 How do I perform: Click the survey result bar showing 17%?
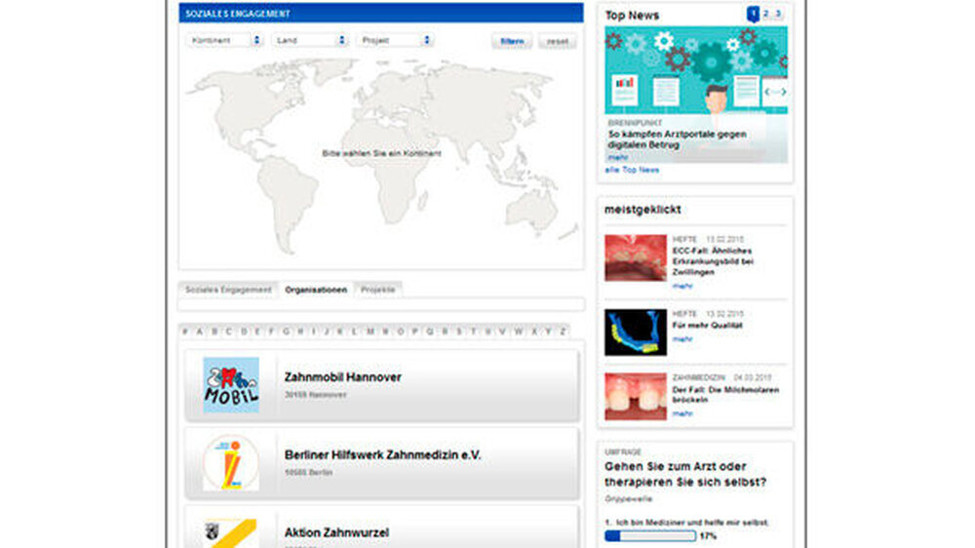tap(650, 536)
